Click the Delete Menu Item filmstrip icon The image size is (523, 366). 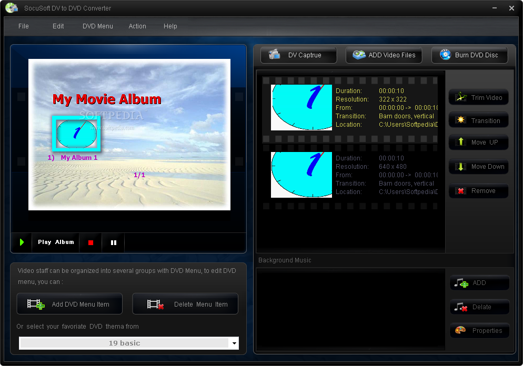[155, 304]
